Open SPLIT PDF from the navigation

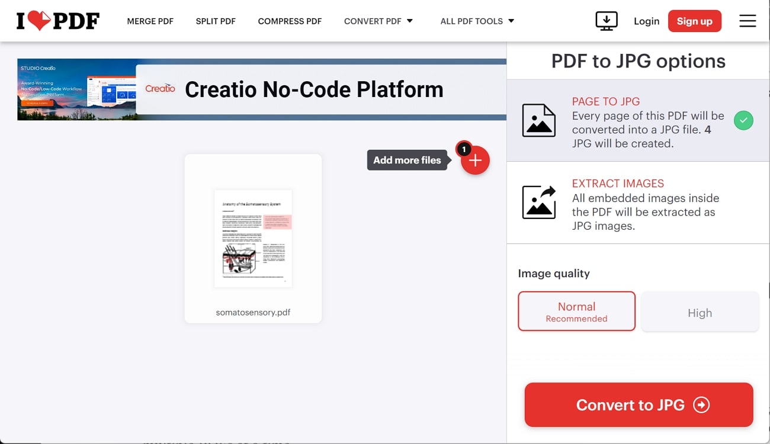pos(216,21)
